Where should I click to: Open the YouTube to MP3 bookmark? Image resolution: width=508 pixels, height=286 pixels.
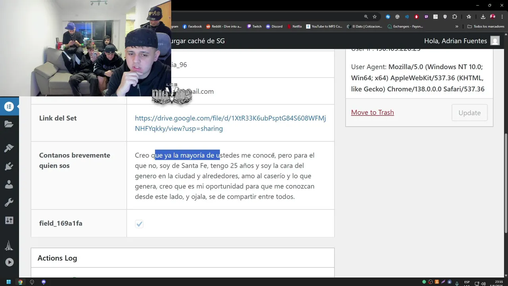point(324,27)
